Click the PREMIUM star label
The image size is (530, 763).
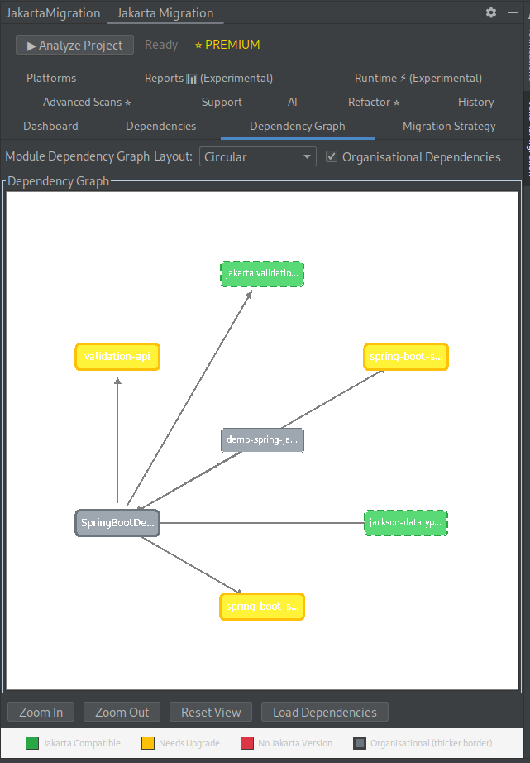(x=227, y=45)
